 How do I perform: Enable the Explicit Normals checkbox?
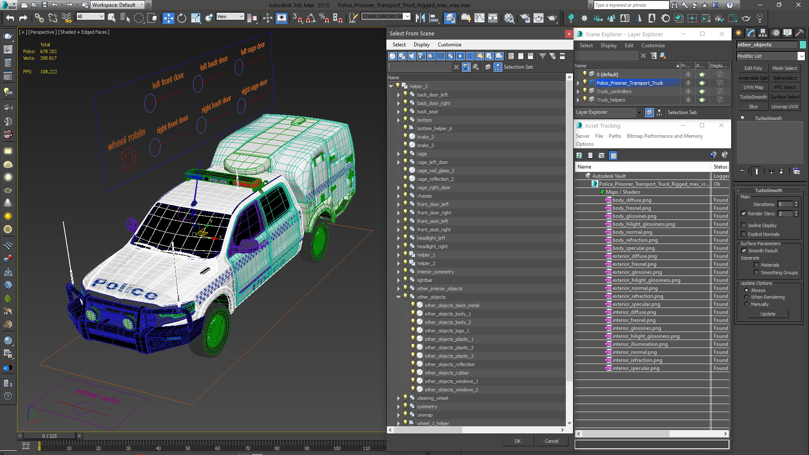[743, 234]
